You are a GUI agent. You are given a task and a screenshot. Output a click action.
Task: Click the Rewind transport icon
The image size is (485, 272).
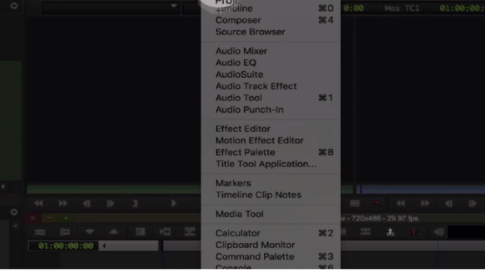click(x=39, y=203)
